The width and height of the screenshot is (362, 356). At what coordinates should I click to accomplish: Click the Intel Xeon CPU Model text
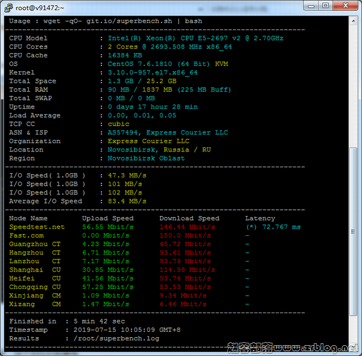[195, 38]
